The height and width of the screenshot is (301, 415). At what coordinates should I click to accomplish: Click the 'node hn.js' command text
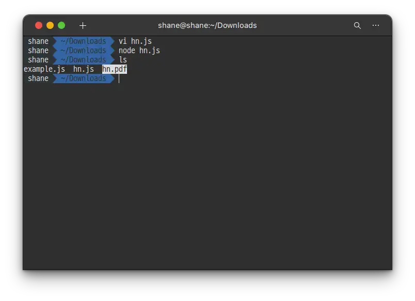[x=139, y=51]
